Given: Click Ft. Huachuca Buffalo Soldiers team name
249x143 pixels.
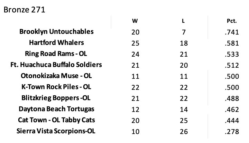Looking at the screenshot, I should pos(56,65).
